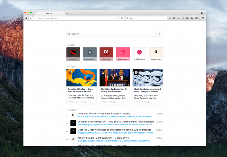227x157 pixels.
Task: Submit search with the arrow button
Action: pyautogui.click(x=159, y=34)
